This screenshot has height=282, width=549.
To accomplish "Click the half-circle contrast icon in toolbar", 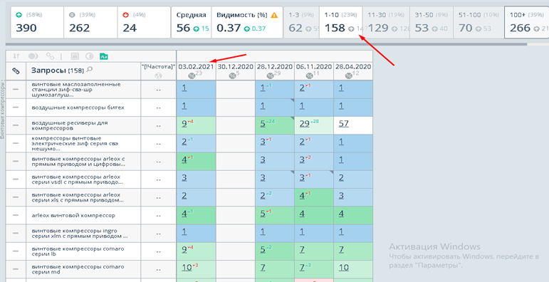I will [89, 56].
